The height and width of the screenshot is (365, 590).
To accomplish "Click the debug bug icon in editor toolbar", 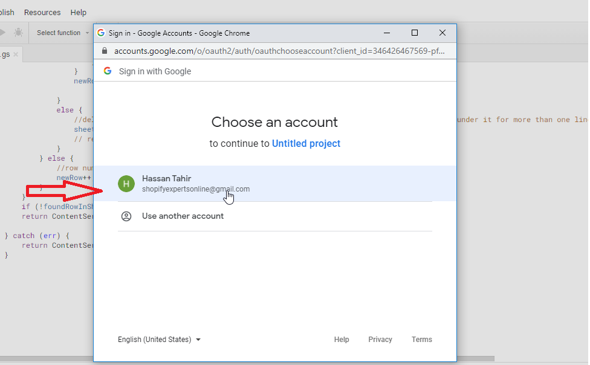I will tap(18, 33).
